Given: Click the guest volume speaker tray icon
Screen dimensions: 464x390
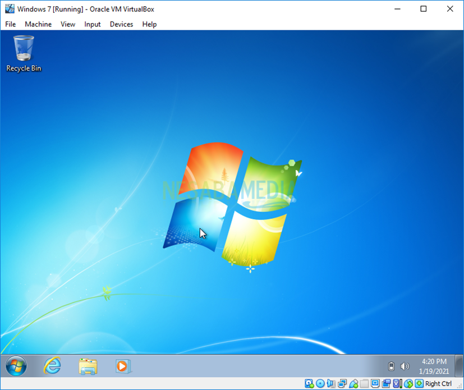Looking at the screenshot, I should coord(405,366).
